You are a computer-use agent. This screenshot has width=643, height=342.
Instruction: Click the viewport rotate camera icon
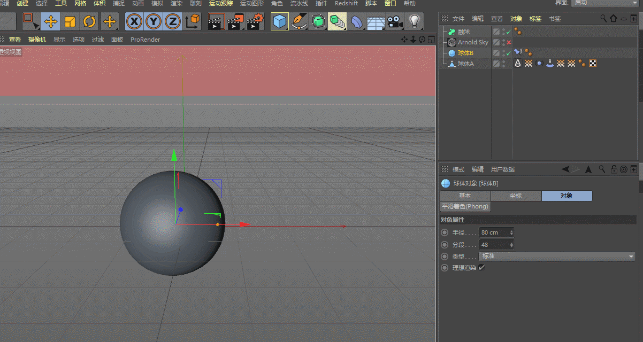click(422, 39)
